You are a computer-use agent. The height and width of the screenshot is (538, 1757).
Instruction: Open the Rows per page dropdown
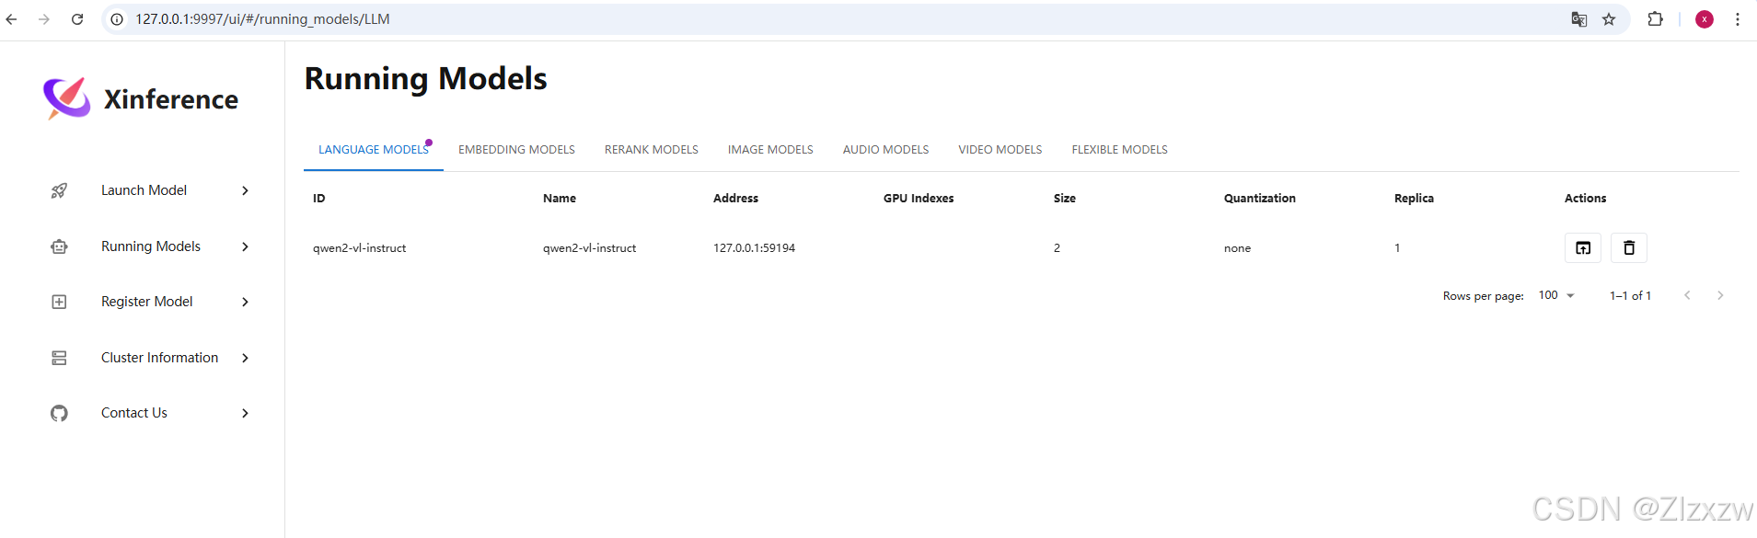click(1557, 295)
